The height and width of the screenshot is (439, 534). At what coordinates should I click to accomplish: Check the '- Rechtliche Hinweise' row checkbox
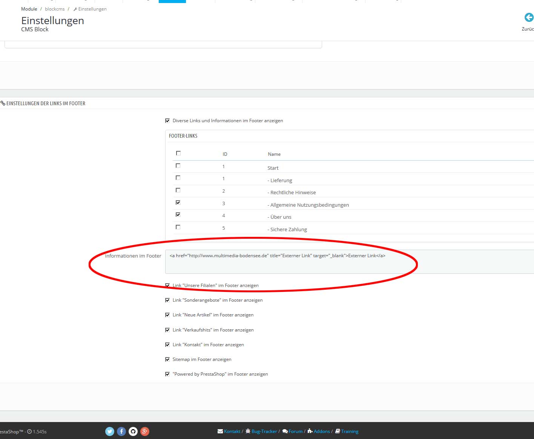click(178, 190)
